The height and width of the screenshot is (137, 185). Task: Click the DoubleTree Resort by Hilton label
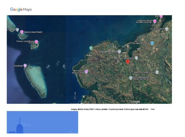(144, 21)
